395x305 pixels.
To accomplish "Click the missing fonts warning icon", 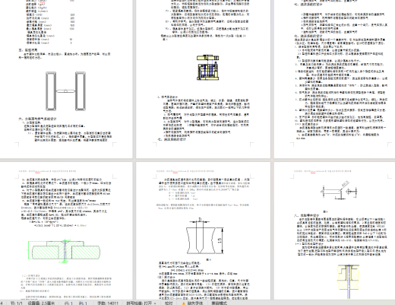I will (x=184, y=303).
